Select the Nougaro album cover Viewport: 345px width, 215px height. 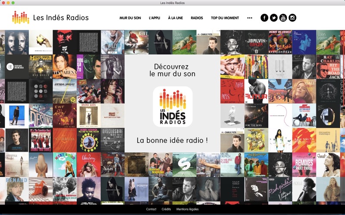[x=89, y=67]
